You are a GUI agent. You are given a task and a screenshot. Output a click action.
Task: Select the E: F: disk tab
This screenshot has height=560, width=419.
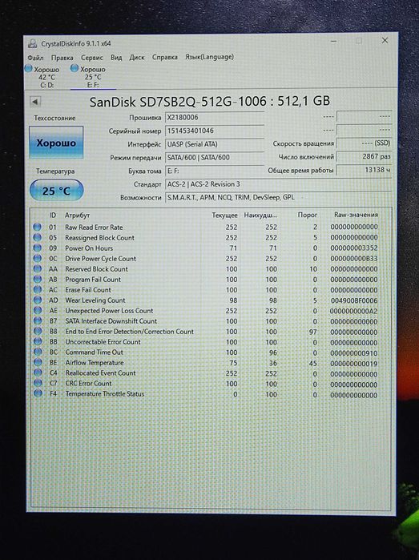[x=93, y=77]
